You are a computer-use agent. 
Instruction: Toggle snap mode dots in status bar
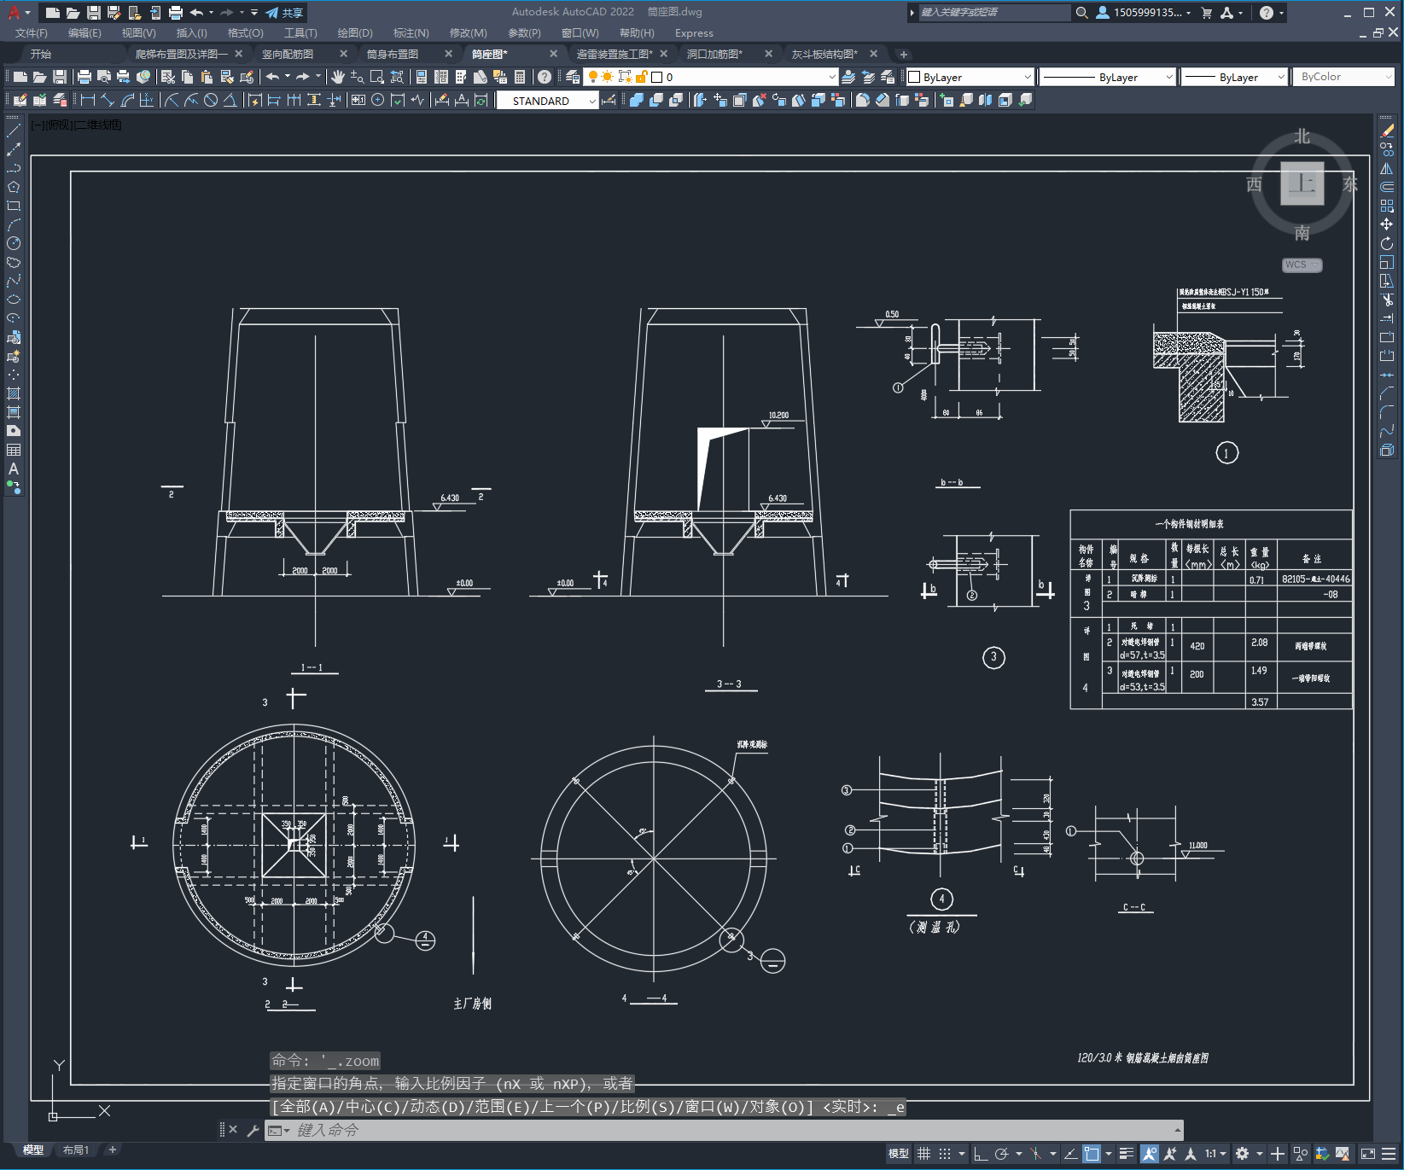(x=945, y=1154)
